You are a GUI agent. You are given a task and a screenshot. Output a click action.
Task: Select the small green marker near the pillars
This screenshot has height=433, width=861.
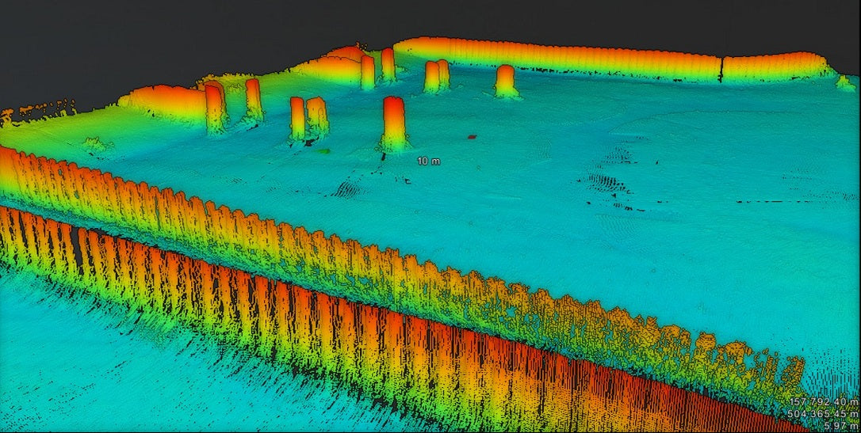coord(323,148)
